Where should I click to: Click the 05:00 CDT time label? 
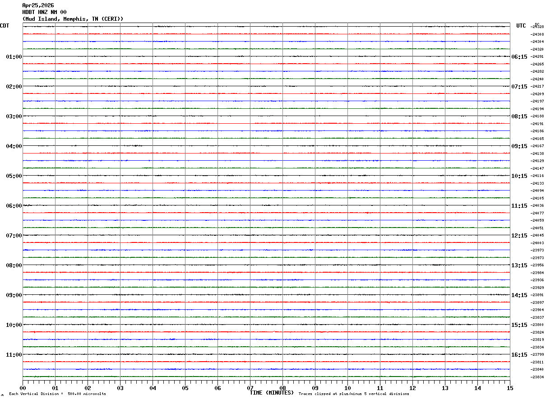pyautogui.click(x=14, y=176)
